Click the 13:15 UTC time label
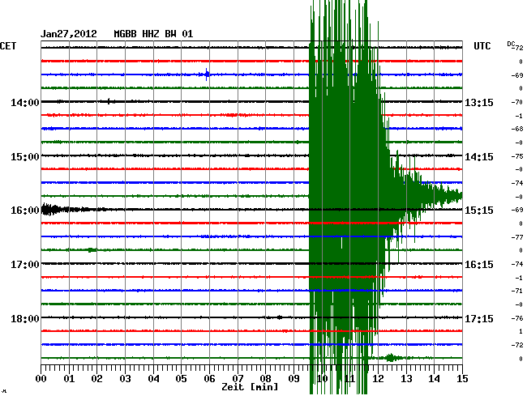The image size is (527, 400). click(479, 102)
